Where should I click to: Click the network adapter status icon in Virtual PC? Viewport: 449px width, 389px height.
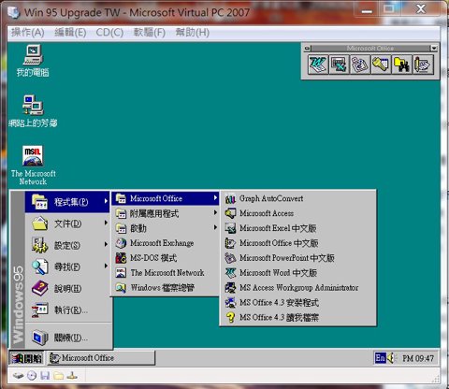pos(72,376)
